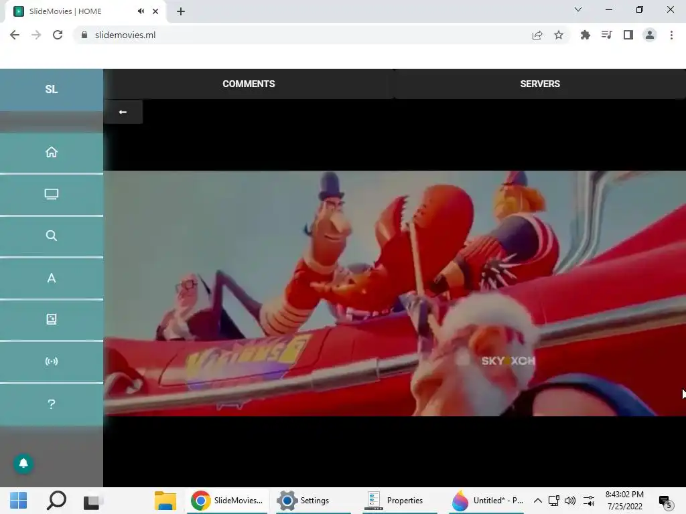
Task: Open the Chrome profile avatar
Action: [650, 35]
